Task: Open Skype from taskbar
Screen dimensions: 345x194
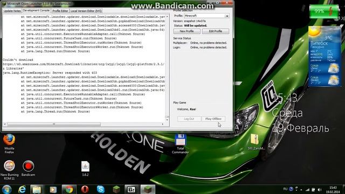Action: tap(101, 189)
